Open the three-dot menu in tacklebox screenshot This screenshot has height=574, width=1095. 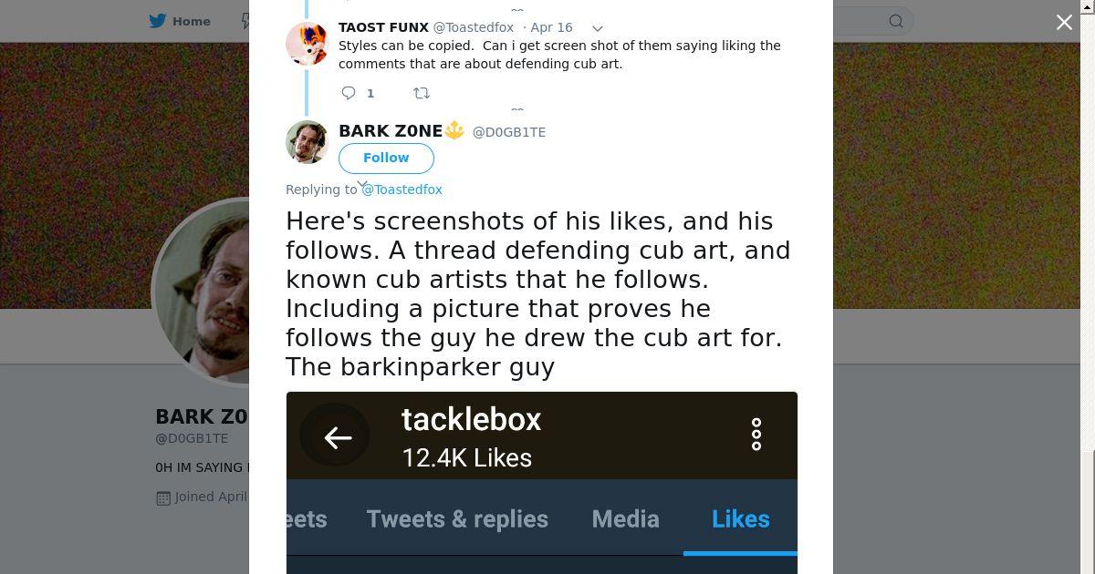(x=756, y=435)
